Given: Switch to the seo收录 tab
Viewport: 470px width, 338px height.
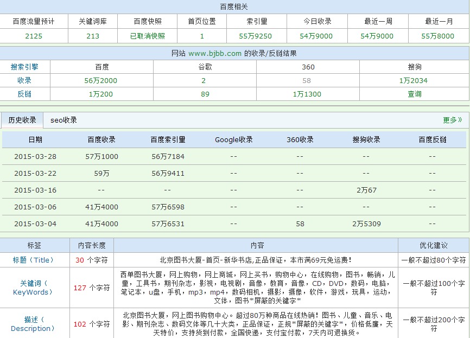Looking at the screenshot, I should tap(63, 120).
